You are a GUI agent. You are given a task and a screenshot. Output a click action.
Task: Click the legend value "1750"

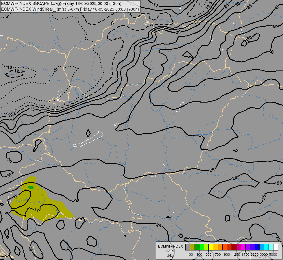[245, 255]
